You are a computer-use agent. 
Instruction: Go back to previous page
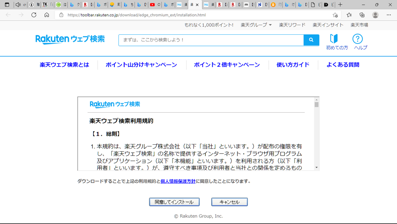(x=8, y=15)
